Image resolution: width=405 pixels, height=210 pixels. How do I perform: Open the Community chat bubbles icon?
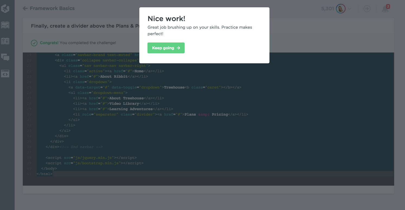pyautogui.click(x=5, y=57)
